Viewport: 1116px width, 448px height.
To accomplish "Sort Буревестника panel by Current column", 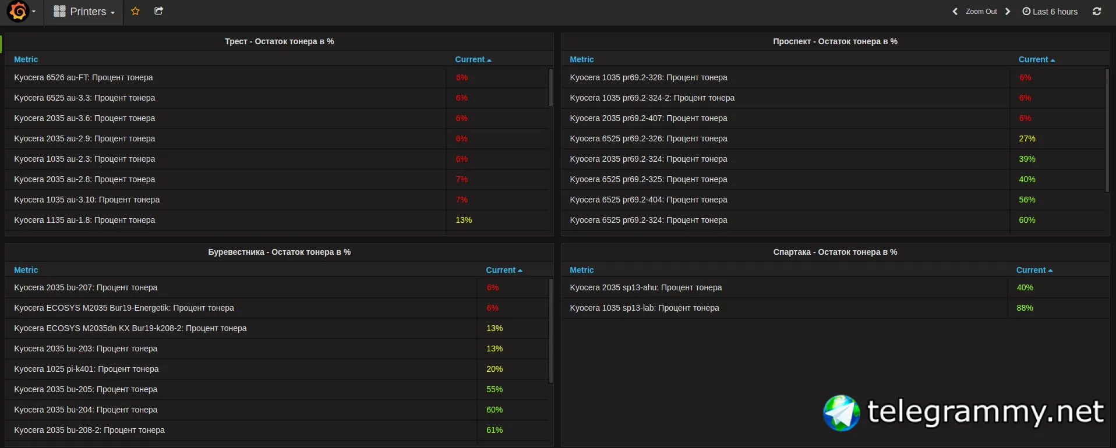I will point(503,270).
